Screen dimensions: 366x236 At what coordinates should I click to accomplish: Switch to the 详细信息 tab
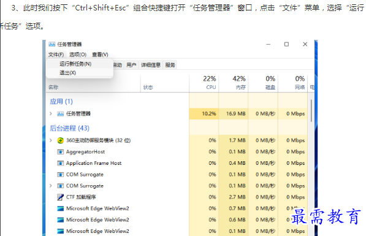point(151,65)
